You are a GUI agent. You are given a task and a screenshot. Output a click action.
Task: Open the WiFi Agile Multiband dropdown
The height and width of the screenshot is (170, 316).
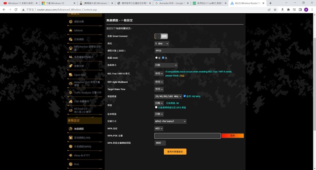159,82
